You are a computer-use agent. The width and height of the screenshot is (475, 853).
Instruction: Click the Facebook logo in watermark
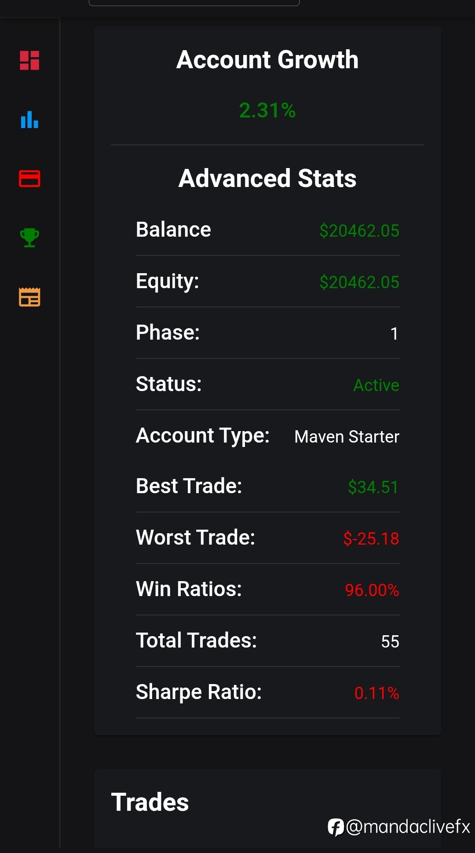click(x=336, y=827)
